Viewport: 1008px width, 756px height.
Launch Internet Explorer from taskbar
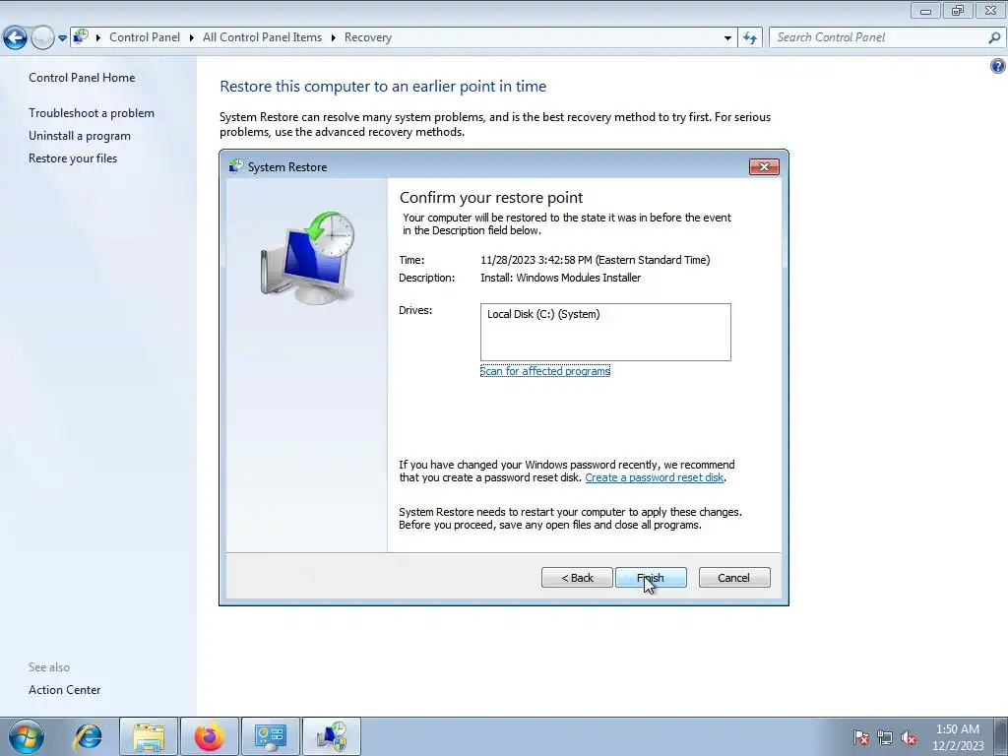pos(88,736)
